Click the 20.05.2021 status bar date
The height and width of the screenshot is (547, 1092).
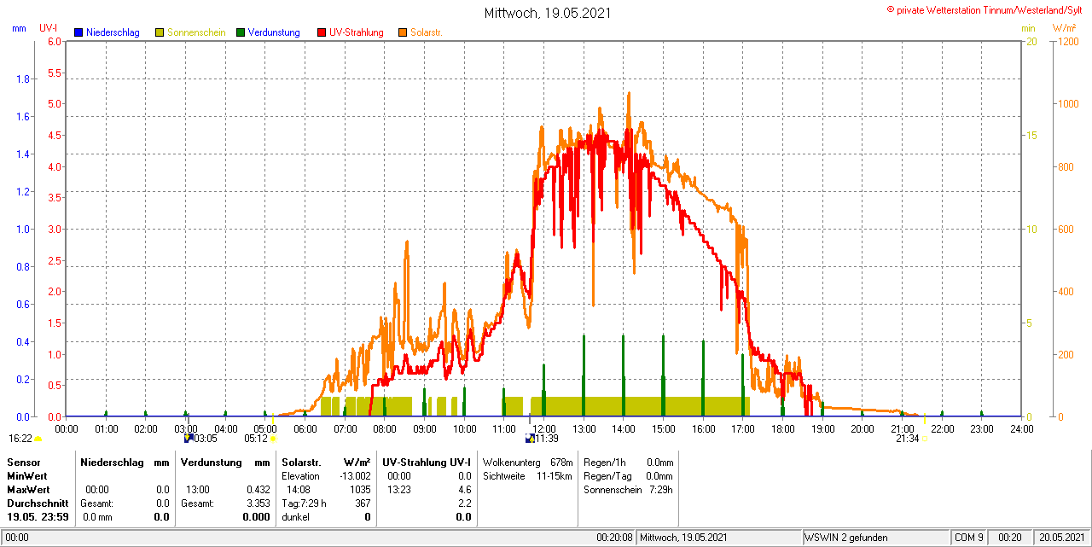1060,538
